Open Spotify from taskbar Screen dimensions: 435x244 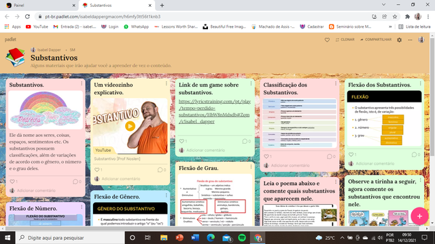point(242,238)
